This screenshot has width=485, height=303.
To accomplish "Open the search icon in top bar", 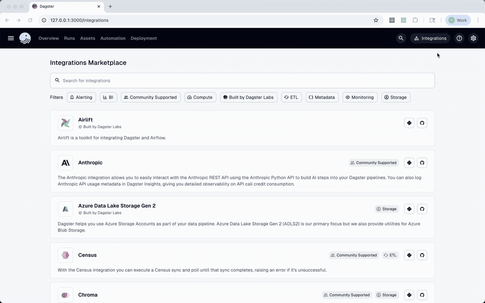I will 401,38.
